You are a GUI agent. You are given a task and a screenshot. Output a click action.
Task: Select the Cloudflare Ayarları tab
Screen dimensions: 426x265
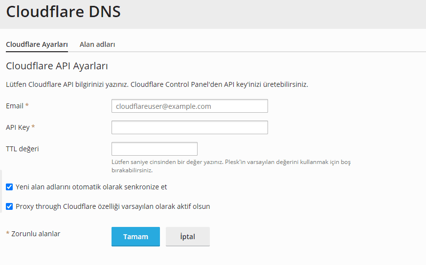[37, 44]
